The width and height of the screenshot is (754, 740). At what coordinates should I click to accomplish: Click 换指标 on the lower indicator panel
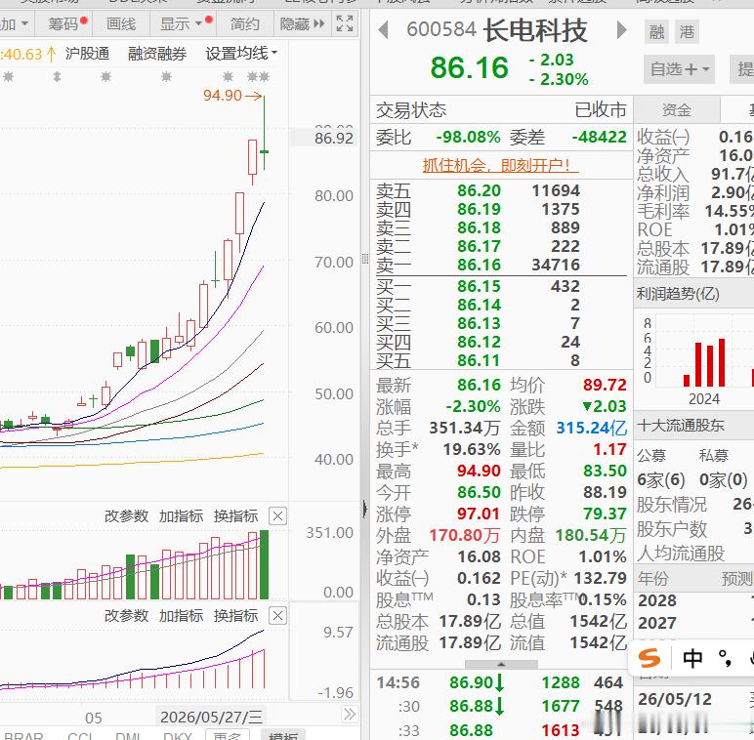235,616
